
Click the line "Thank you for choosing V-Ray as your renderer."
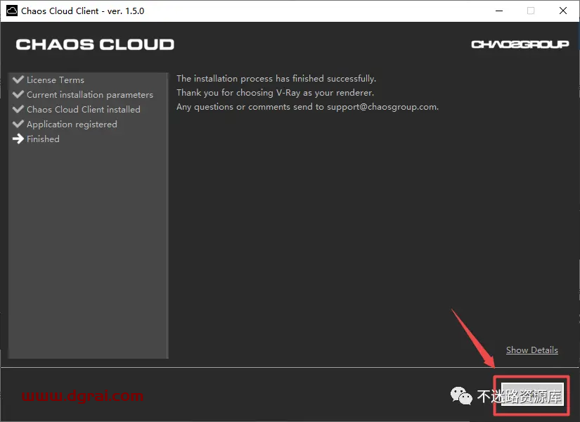(275, 93)
